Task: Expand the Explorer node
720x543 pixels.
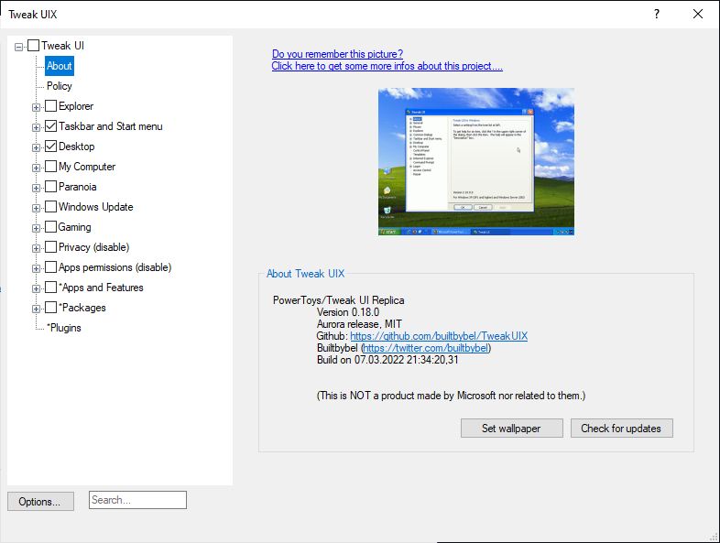Action: (36, 107)
